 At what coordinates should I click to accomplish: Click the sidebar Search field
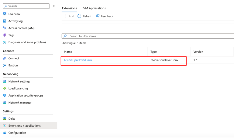pyautogui.click(x=26, y=6)
